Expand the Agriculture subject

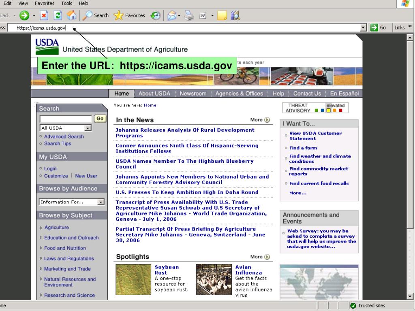coord(41,228)
